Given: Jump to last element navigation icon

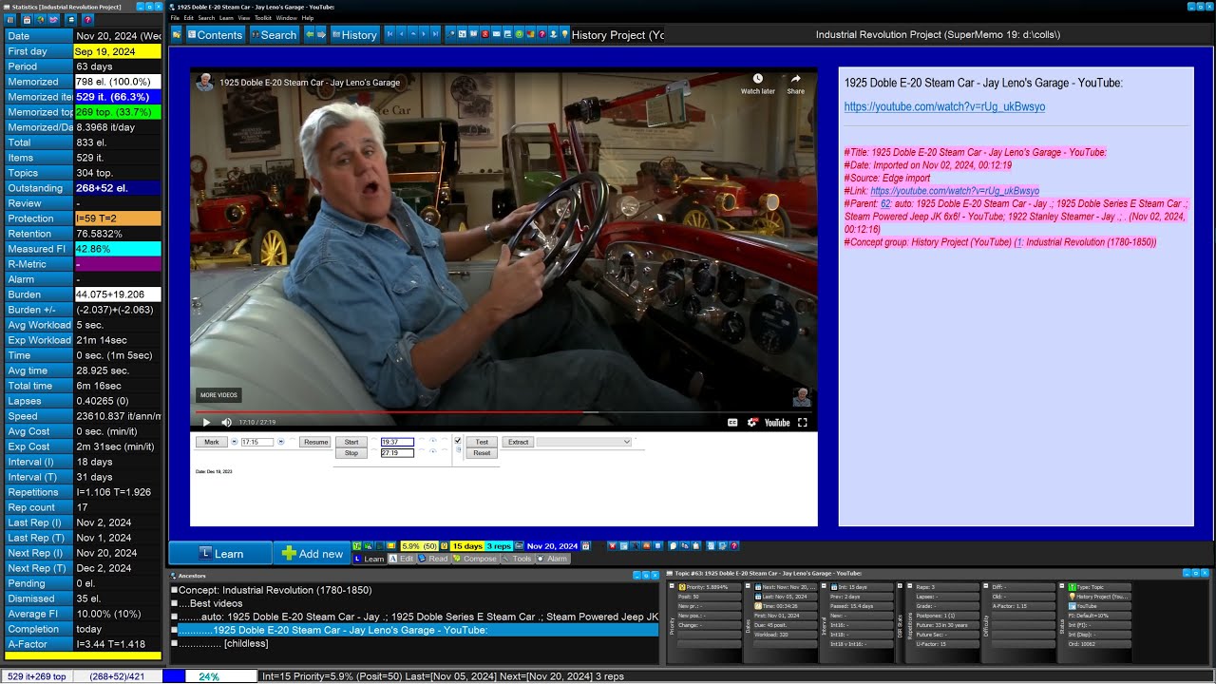Looking at the screenshot, I should (x=435, y=35).
